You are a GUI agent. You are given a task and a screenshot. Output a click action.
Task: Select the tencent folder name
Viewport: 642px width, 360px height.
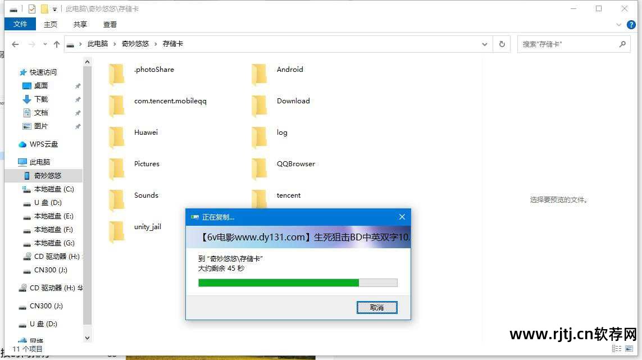tap(289, 195)
